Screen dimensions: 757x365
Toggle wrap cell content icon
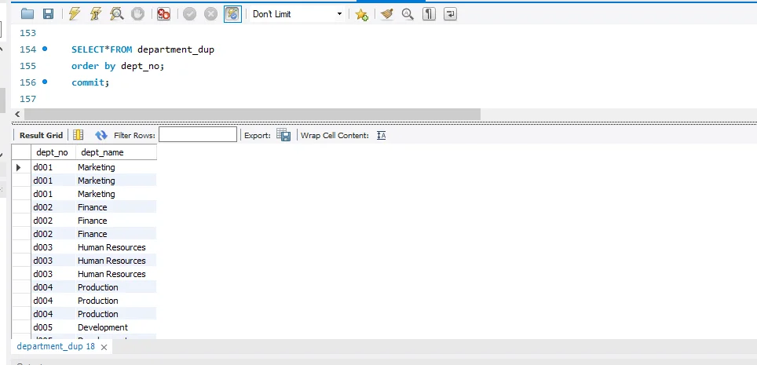tap(382, 135)
